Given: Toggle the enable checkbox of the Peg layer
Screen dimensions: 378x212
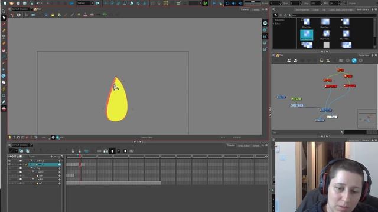Looking at the screenshot, I should (21, 168).
